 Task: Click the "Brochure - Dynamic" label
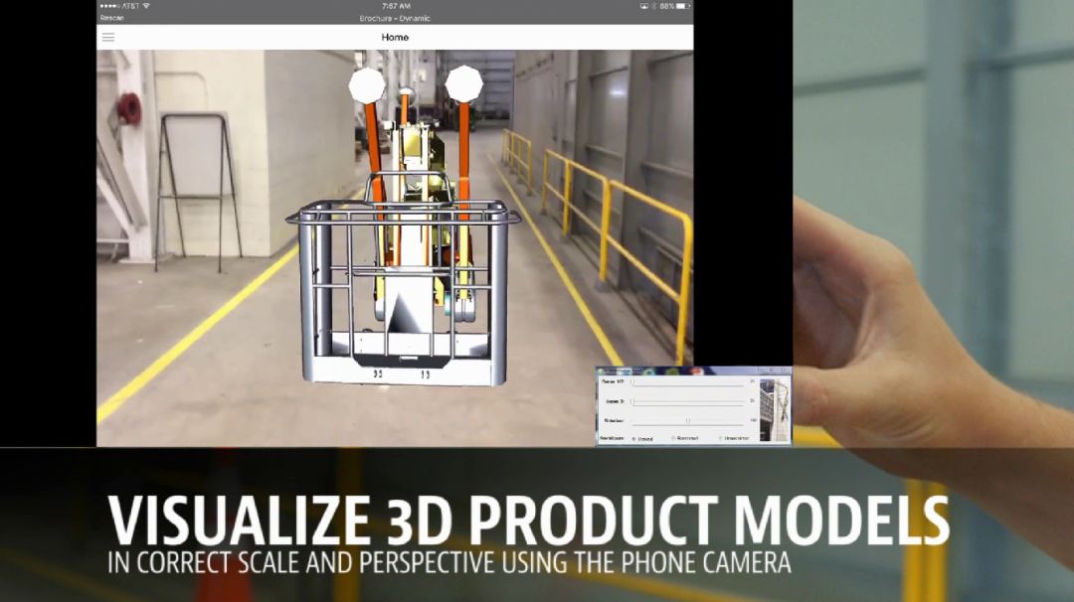click(x=395, y=19)
